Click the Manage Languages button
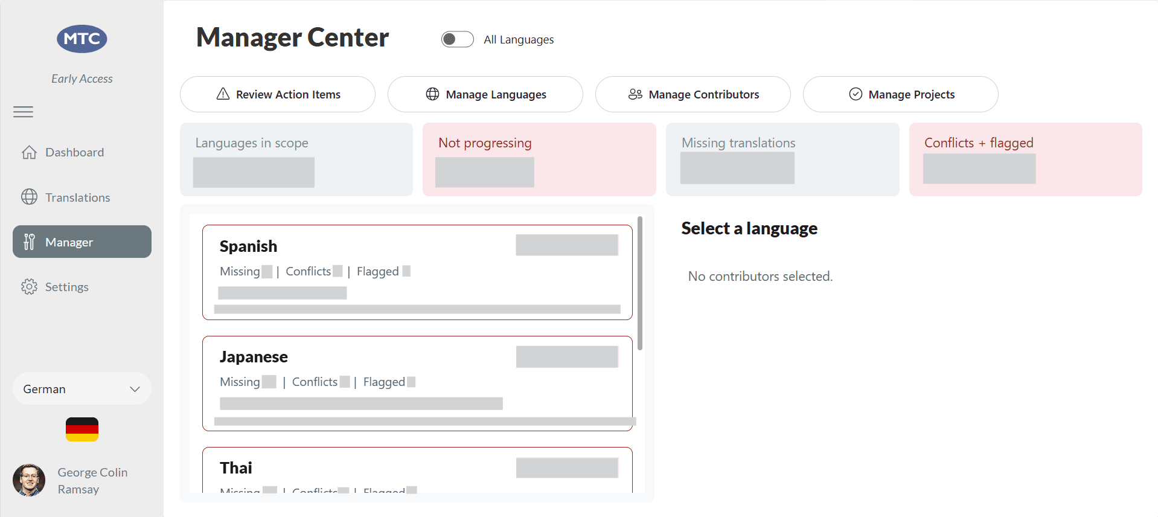 [485, 94]
